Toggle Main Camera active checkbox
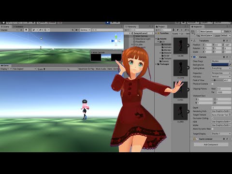232x174 pixels. pyautogui.click(x=198, y=31)
